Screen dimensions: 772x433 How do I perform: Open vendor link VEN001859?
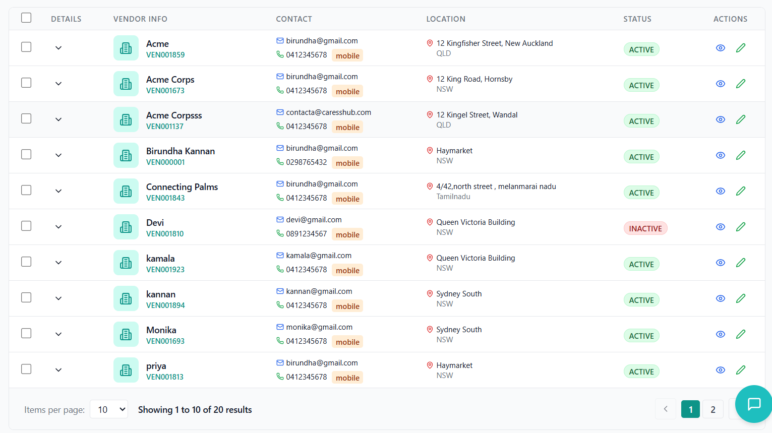coord(164,54)
